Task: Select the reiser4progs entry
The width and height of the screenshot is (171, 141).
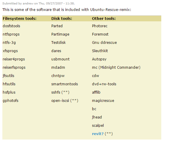Action: [x=14, y=59]
